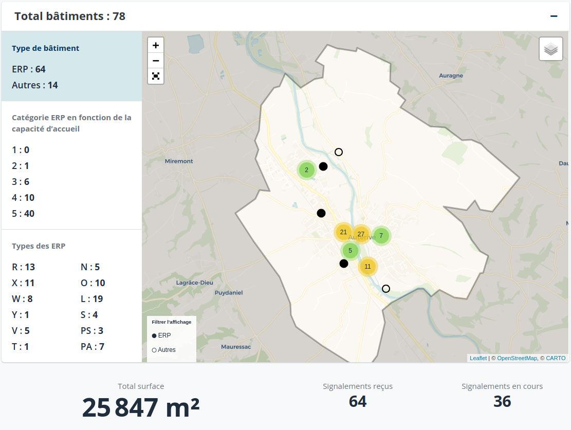Open the yellow cluster marker labeled 21
571x430 pixels.
(x=343, y=232)
